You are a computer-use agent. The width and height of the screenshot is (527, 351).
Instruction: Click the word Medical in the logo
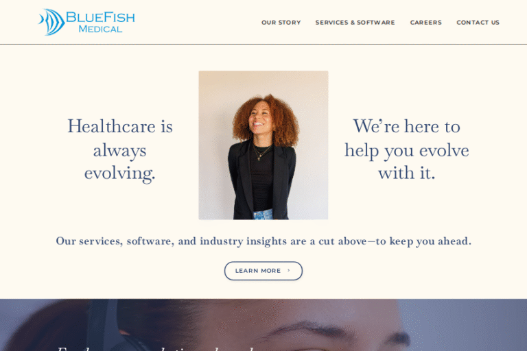pyautogui.click(x=100, y=29)
